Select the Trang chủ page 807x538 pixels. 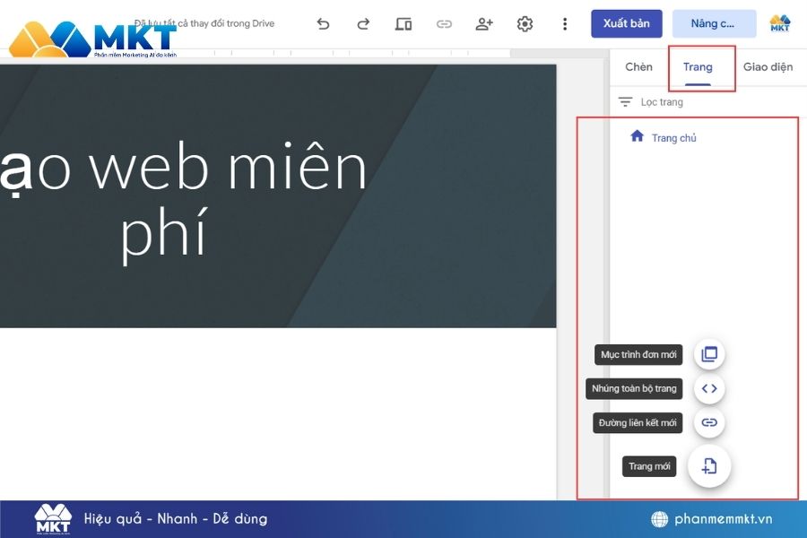[673, 138]
